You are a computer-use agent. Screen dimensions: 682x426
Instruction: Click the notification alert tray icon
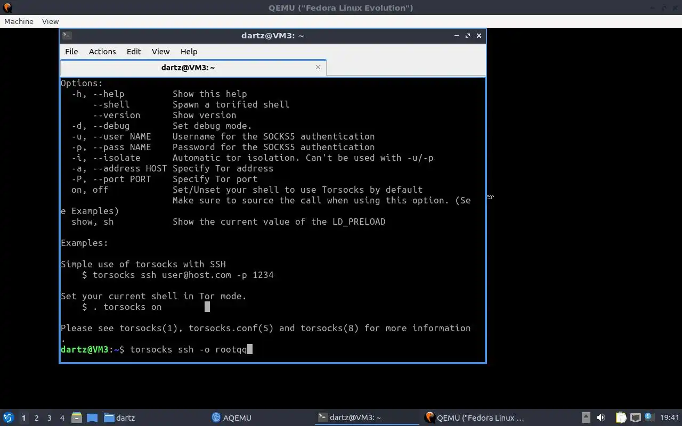[x=649, y=417]
